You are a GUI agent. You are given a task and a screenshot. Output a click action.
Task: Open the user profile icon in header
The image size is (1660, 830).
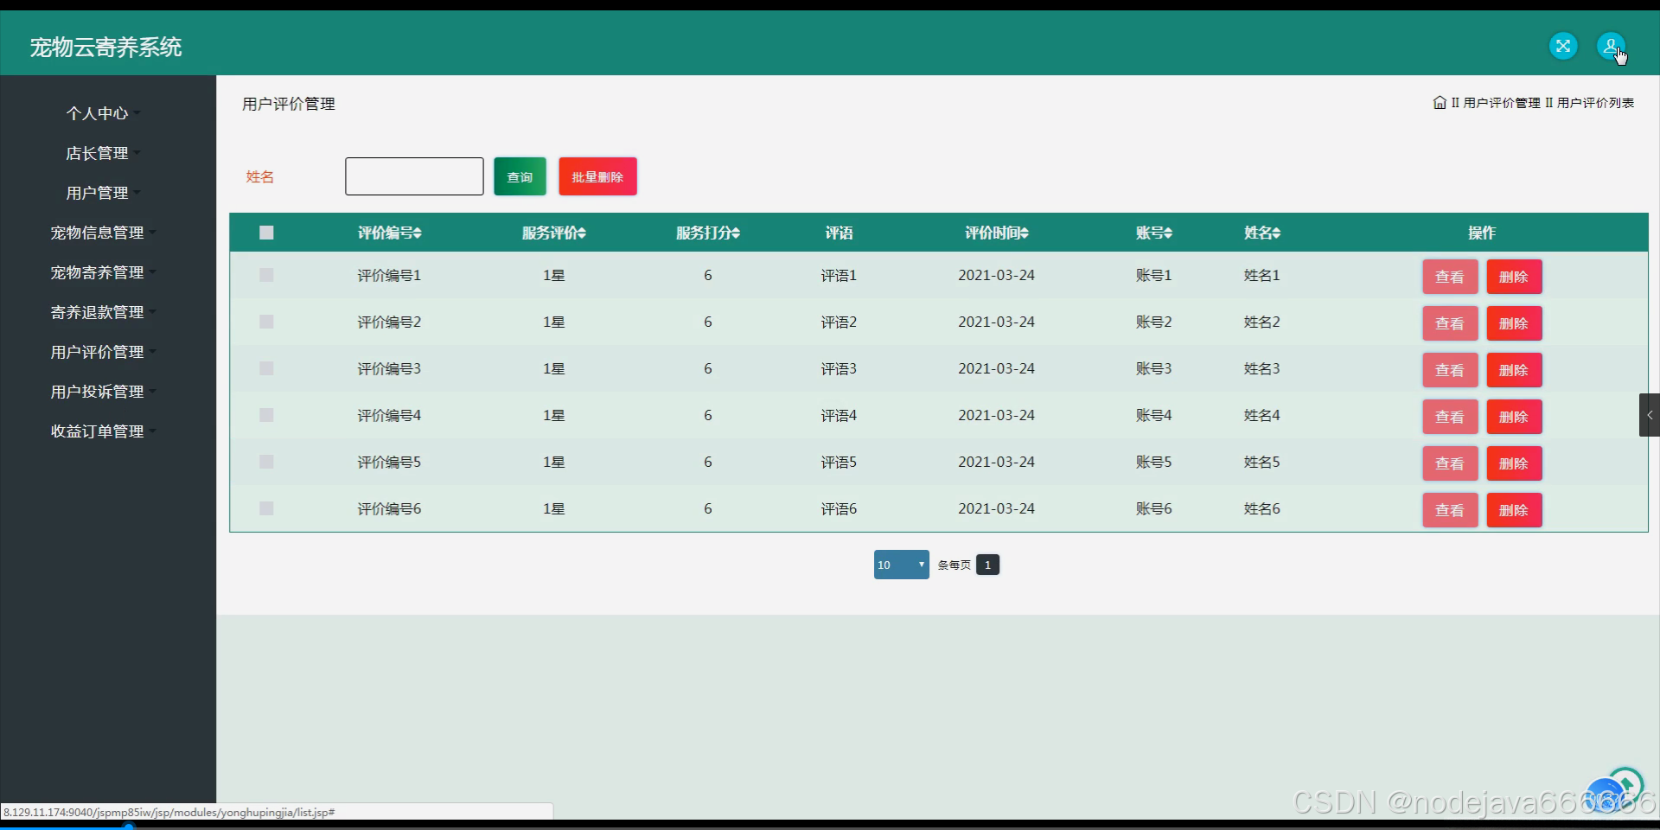click(x=1611, y=47)
